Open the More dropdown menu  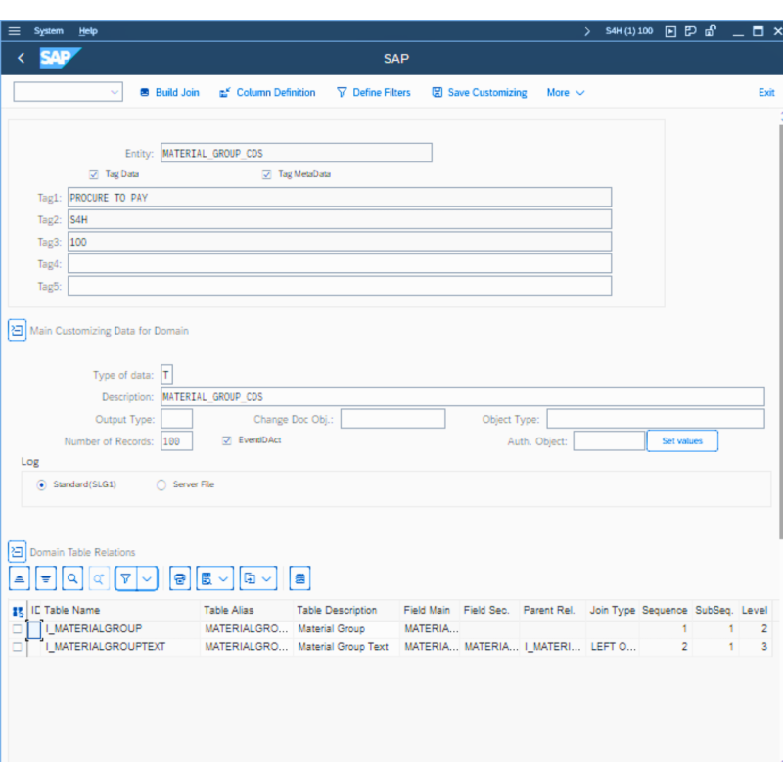tap(565, 92)
